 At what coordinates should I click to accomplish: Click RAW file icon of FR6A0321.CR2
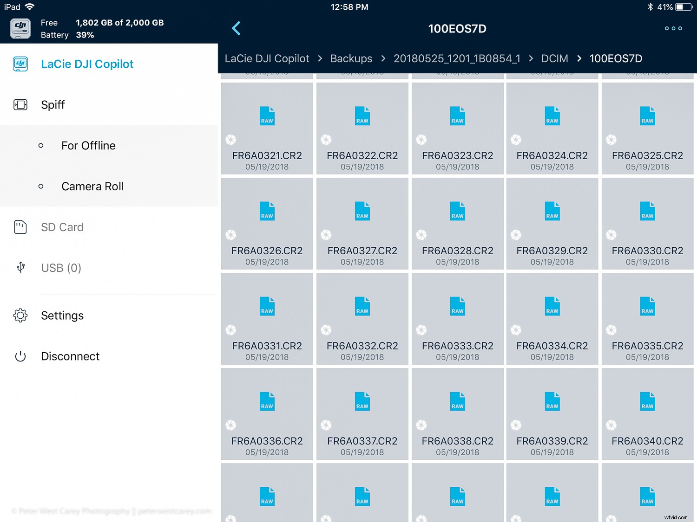pyautogui.click(x=267, y=116)
